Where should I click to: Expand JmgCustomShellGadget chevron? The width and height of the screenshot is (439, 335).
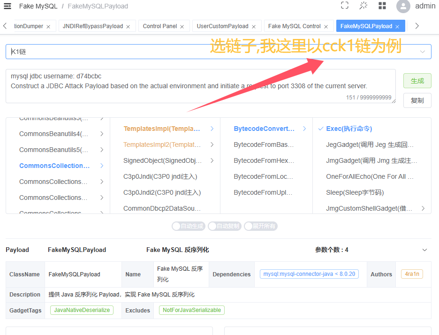coord(423,208)
